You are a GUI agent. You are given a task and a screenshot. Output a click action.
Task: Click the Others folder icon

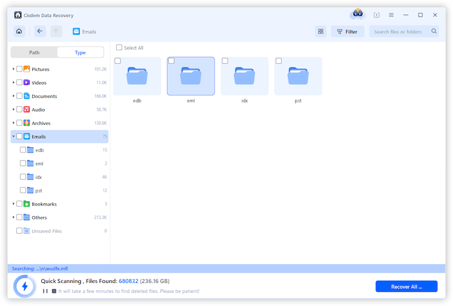tap(27, 217)
